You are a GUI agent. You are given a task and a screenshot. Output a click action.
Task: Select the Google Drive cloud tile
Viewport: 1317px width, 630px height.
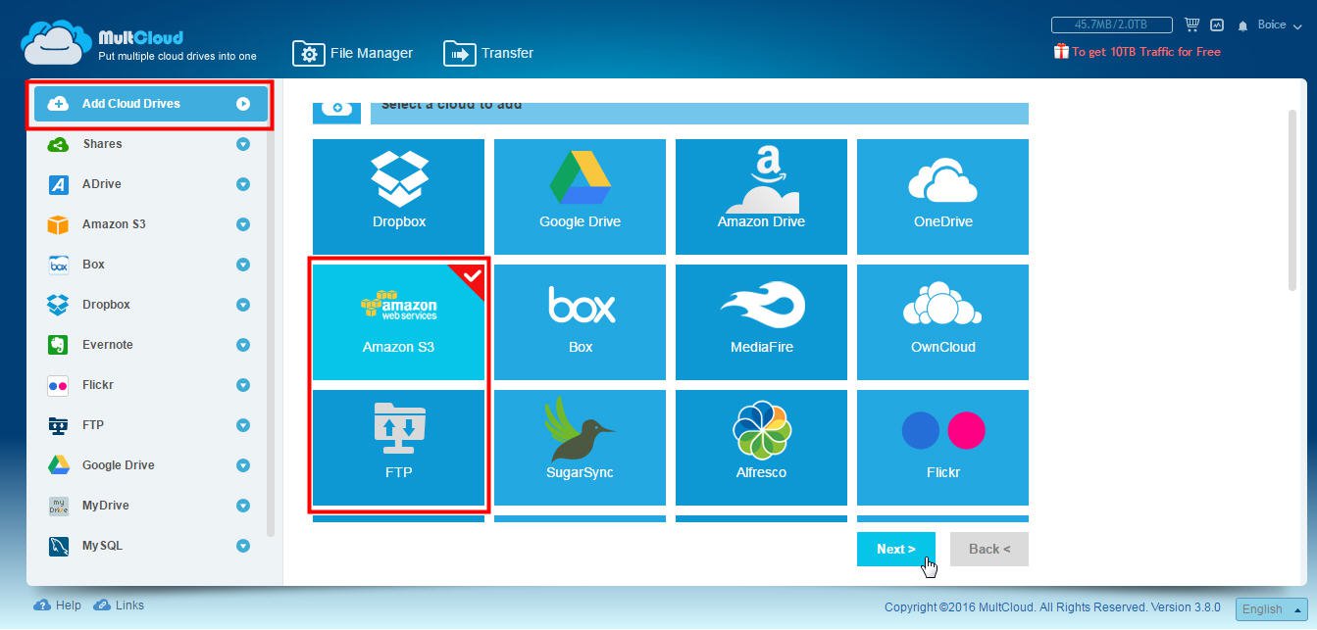[580, 197]
